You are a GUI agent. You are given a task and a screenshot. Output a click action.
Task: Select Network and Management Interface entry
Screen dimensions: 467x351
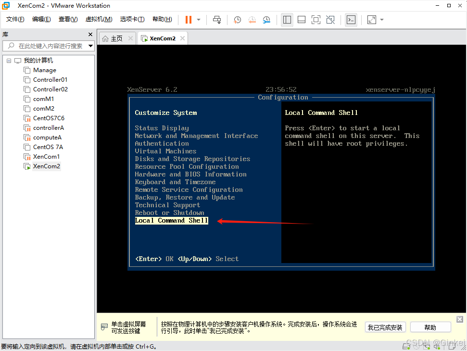tap(196, 136)
